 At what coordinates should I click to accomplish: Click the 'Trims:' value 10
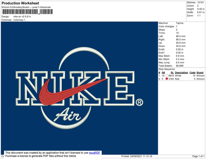pos(178,33)
